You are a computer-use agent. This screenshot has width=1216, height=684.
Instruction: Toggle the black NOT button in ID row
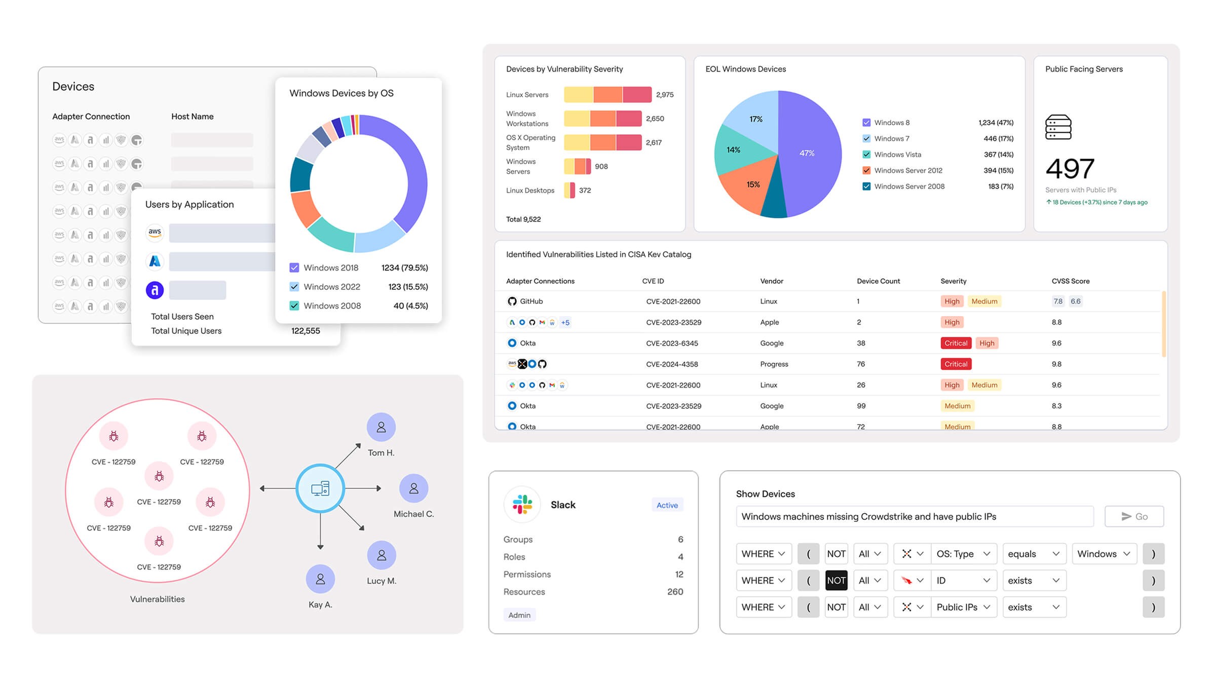(x=836, y=581)
